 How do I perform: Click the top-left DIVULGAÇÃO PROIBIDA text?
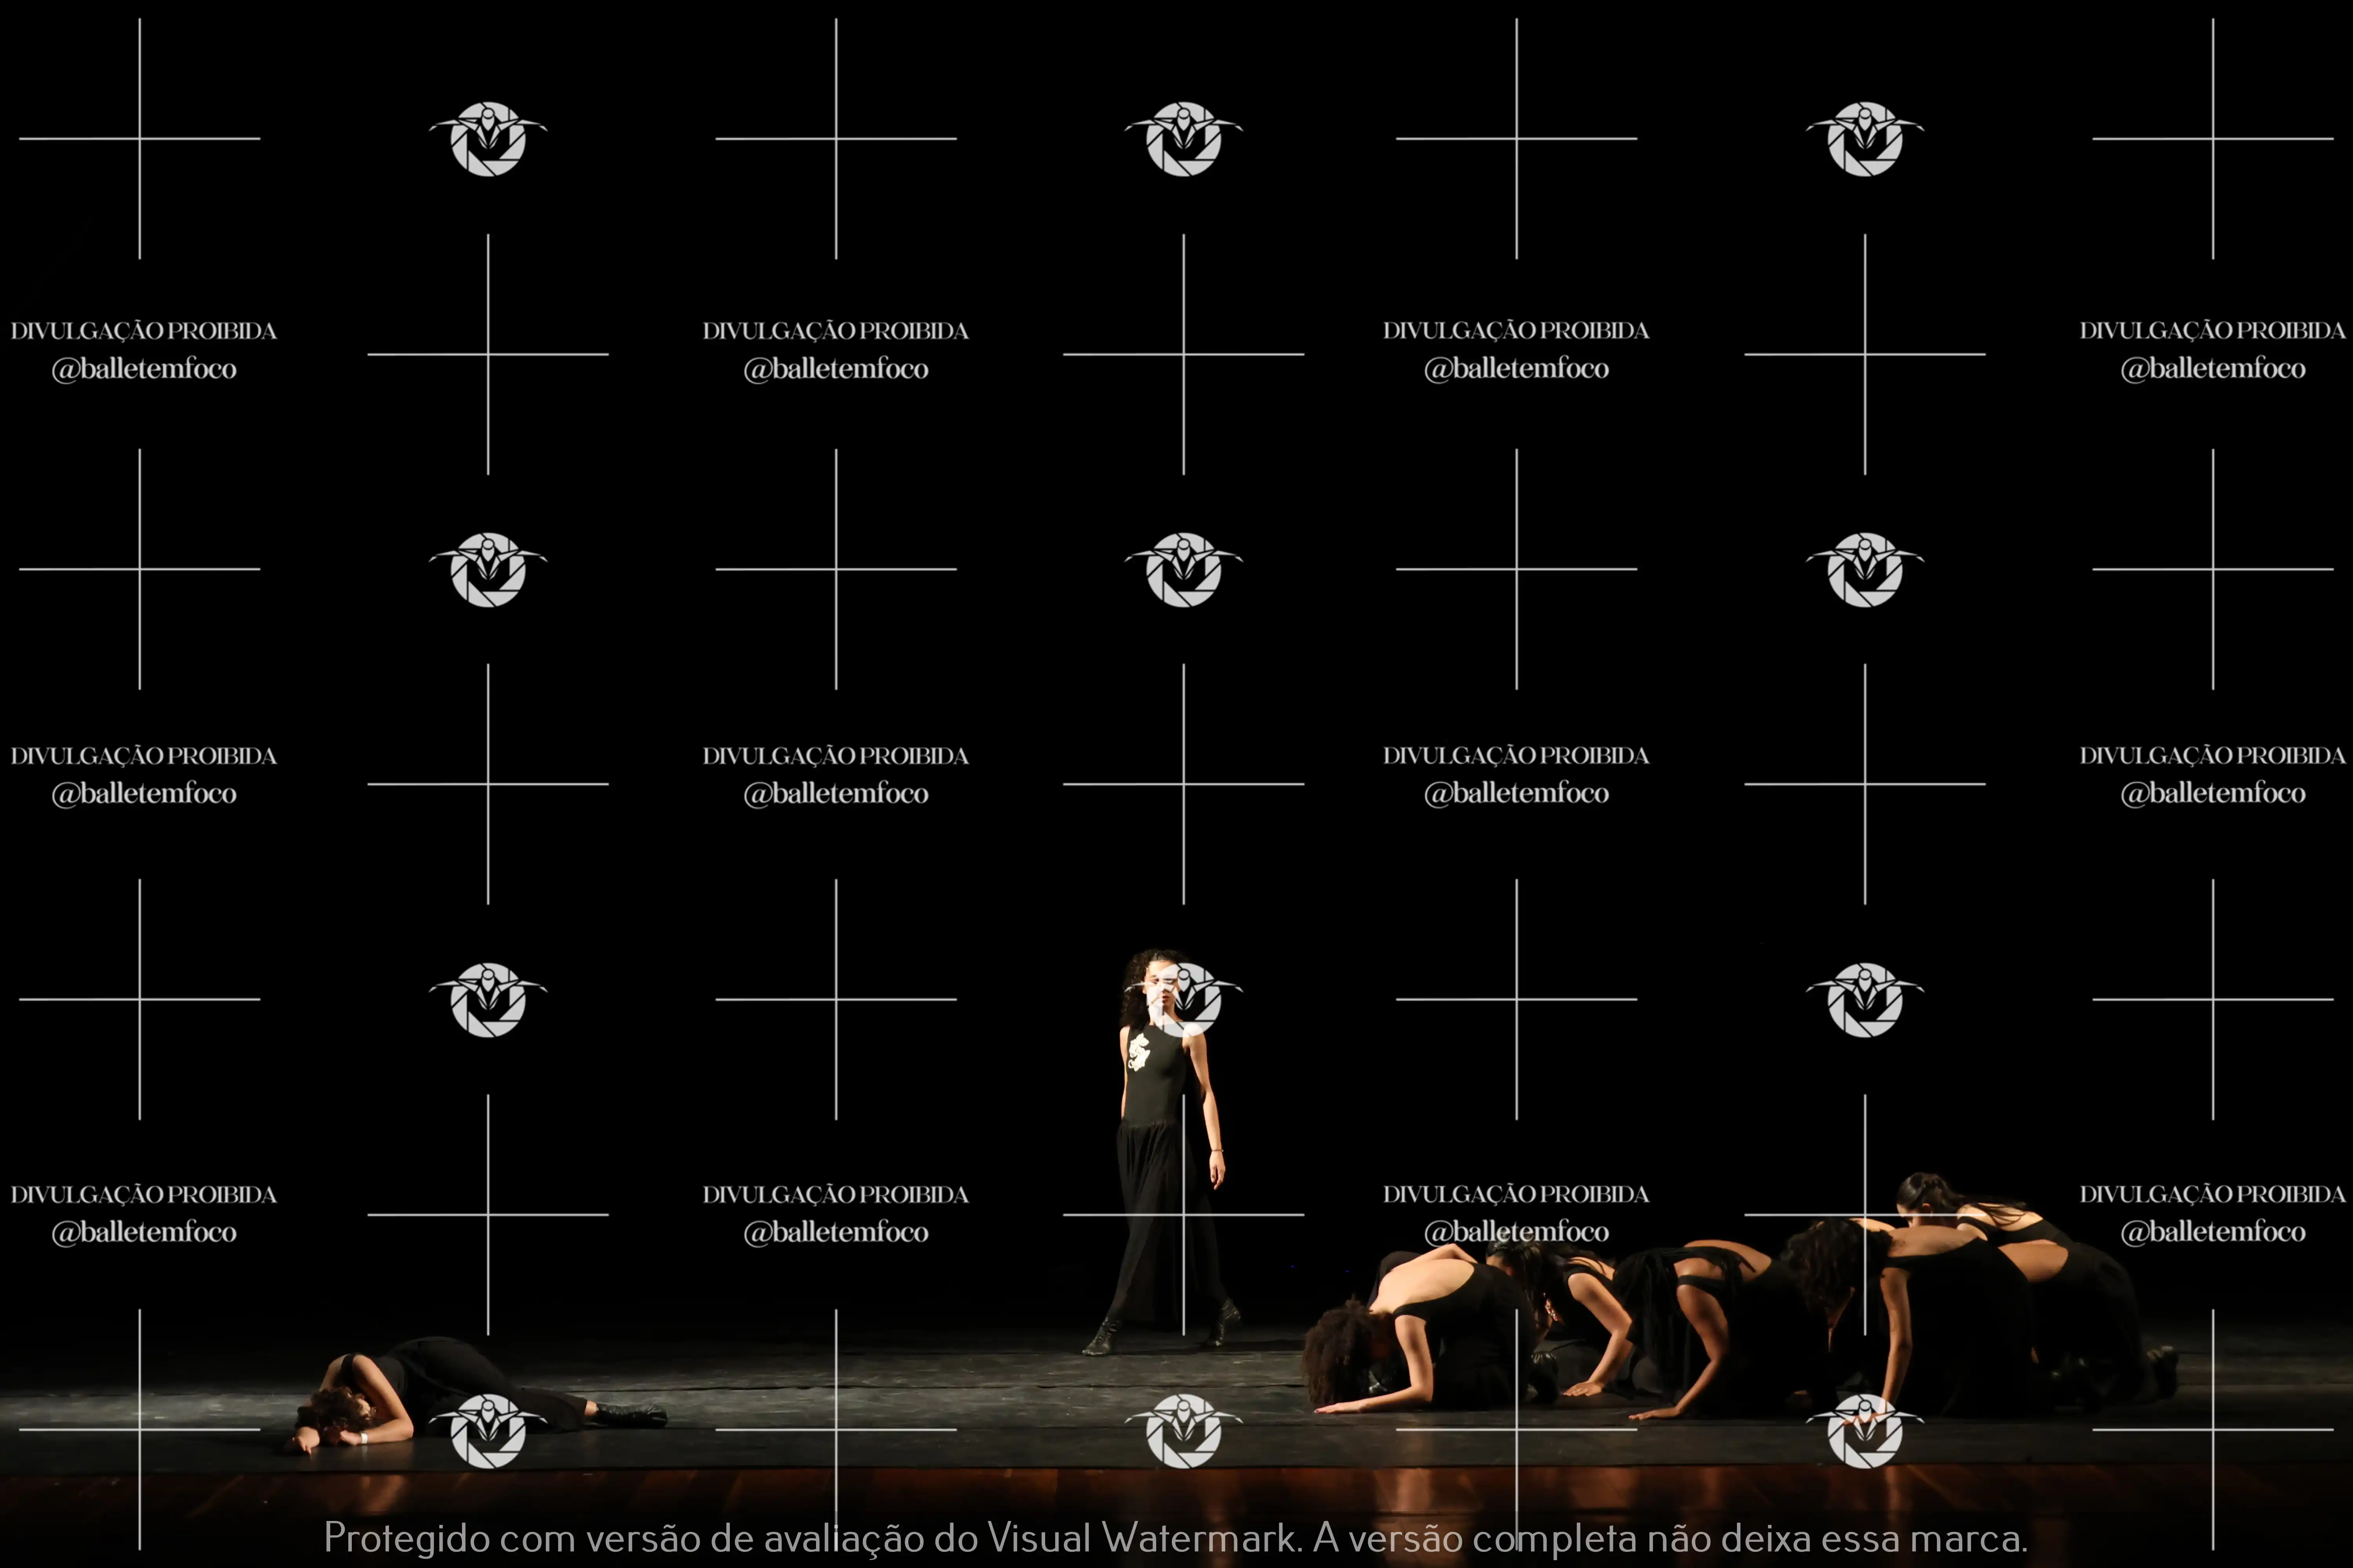click(x=144, y=331)
